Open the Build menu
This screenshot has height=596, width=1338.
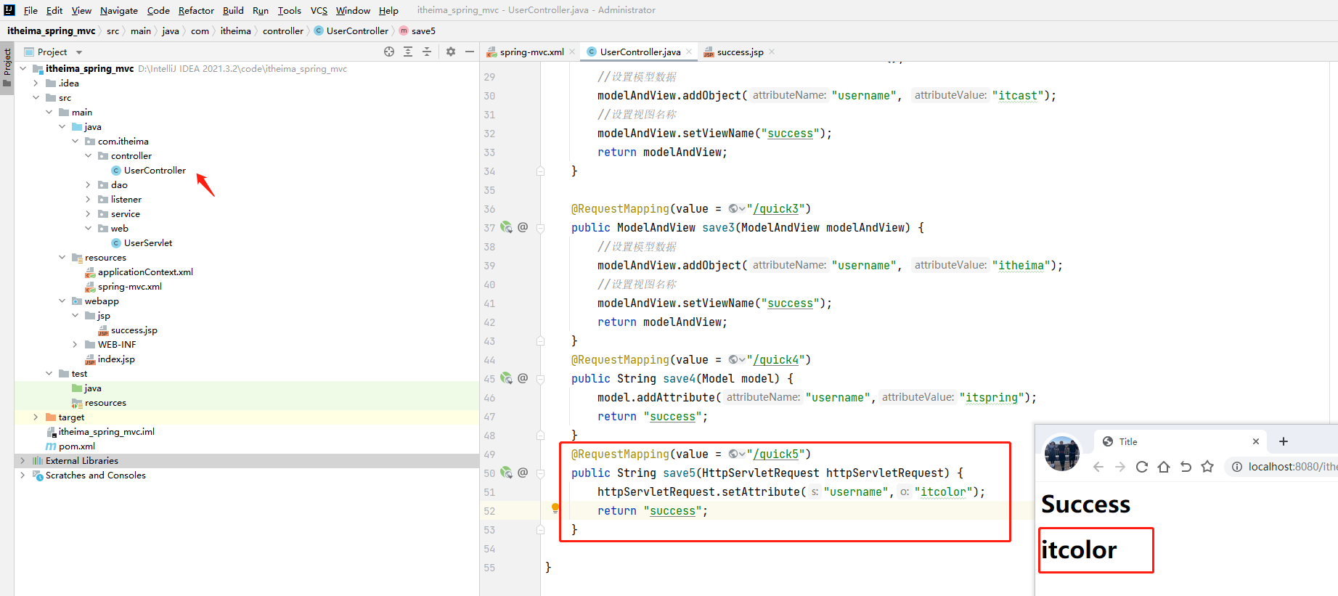(x=233, y=10)
